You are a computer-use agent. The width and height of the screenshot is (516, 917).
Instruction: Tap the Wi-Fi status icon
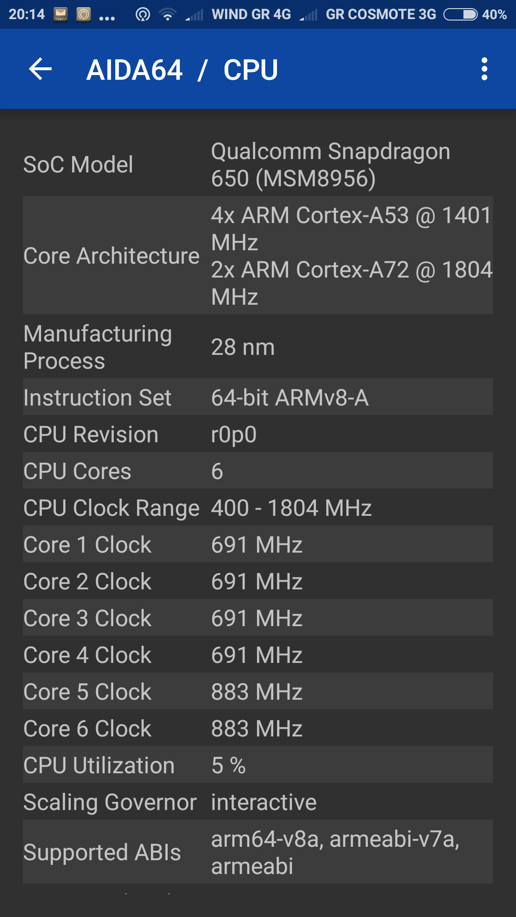tap(167, 15)
